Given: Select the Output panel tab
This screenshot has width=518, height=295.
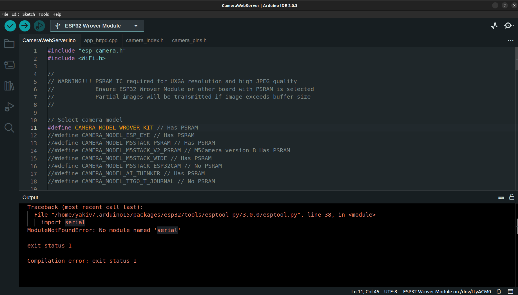Looking at the screenshot, I should point(30,198).
